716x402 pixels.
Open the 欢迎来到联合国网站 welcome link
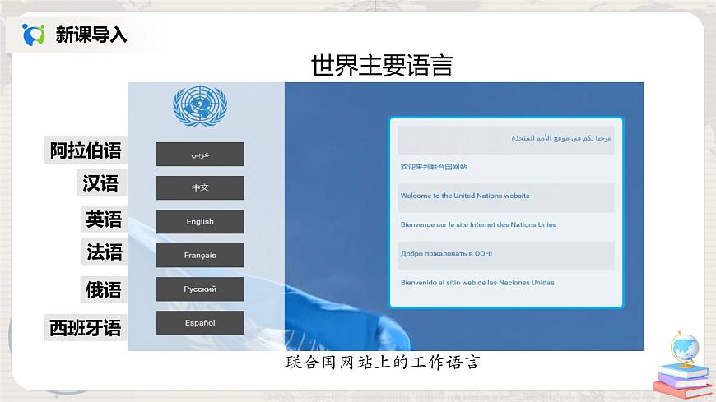pos(434,167)
